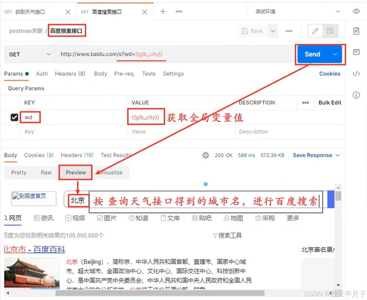
Task: Click the Cookies link
Action: [x=330, y=74]
